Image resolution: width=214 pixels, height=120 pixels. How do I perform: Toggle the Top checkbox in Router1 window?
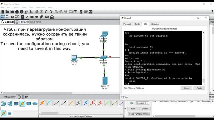pos(123,97)
